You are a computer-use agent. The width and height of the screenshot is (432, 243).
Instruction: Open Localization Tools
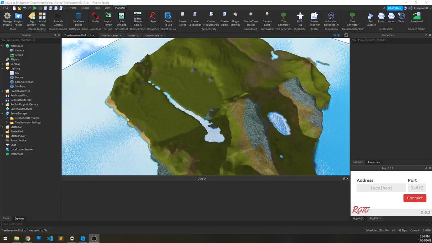[401, 18]
